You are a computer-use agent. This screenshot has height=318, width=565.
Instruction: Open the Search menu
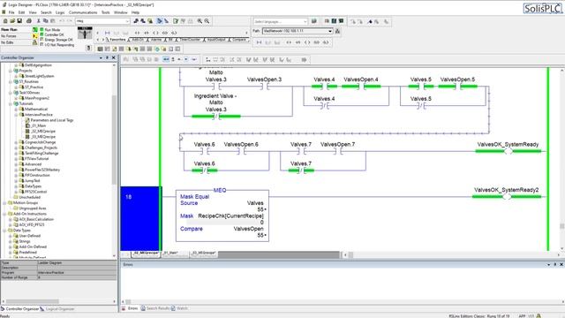pos(46,12)
